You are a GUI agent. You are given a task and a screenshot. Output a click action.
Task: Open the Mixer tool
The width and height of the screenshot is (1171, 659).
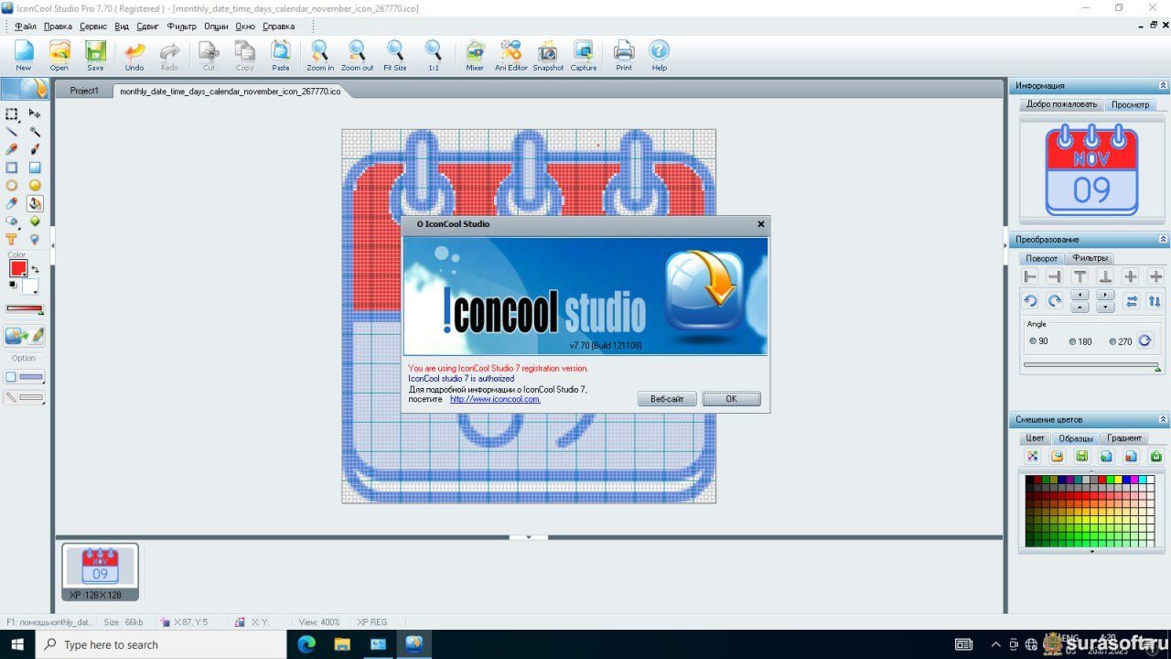[x=475, y=54]
